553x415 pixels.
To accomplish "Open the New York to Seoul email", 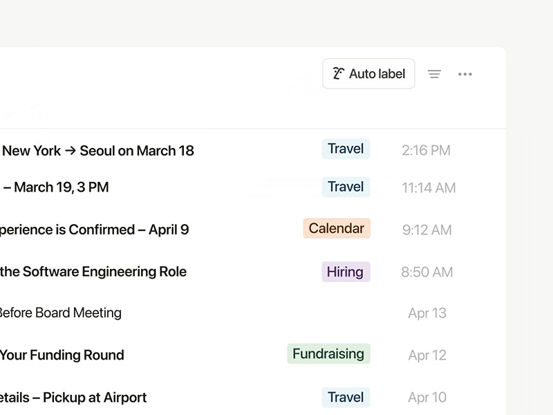I will pyautogui.click(x=98, y=151).
